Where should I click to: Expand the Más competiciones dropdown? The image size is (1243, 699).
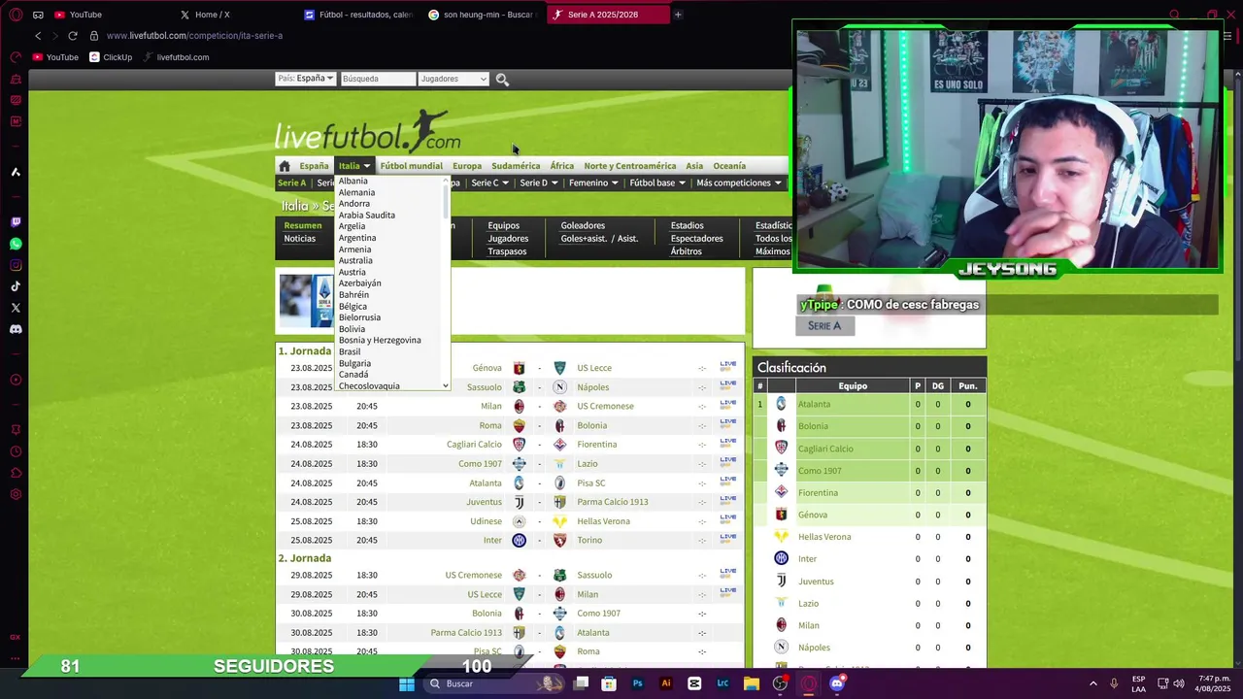pyautogui.click(x=739, y=183)
